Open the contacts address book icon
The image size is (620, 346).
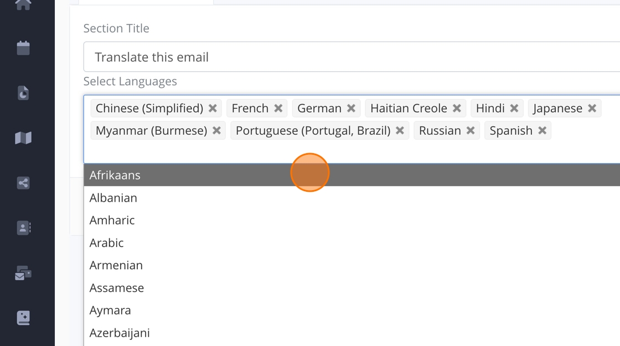pos(23,228)
